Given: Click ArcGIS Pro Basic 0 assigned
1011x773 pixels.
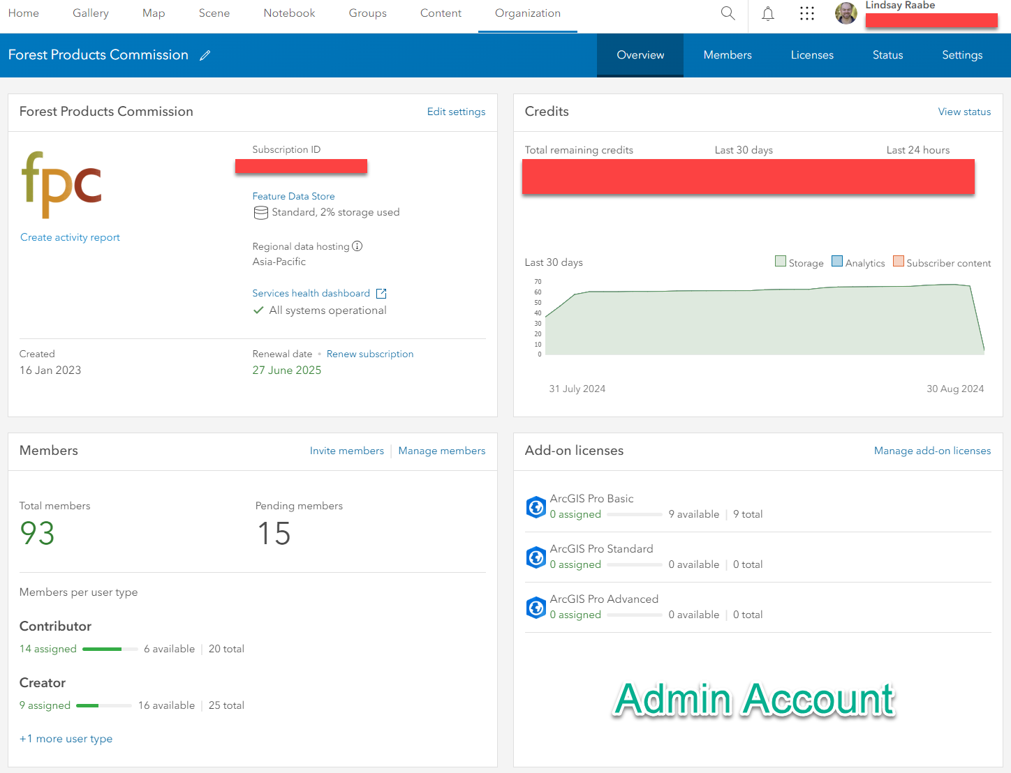Looking at the screenshot, I should coord(575,514).
